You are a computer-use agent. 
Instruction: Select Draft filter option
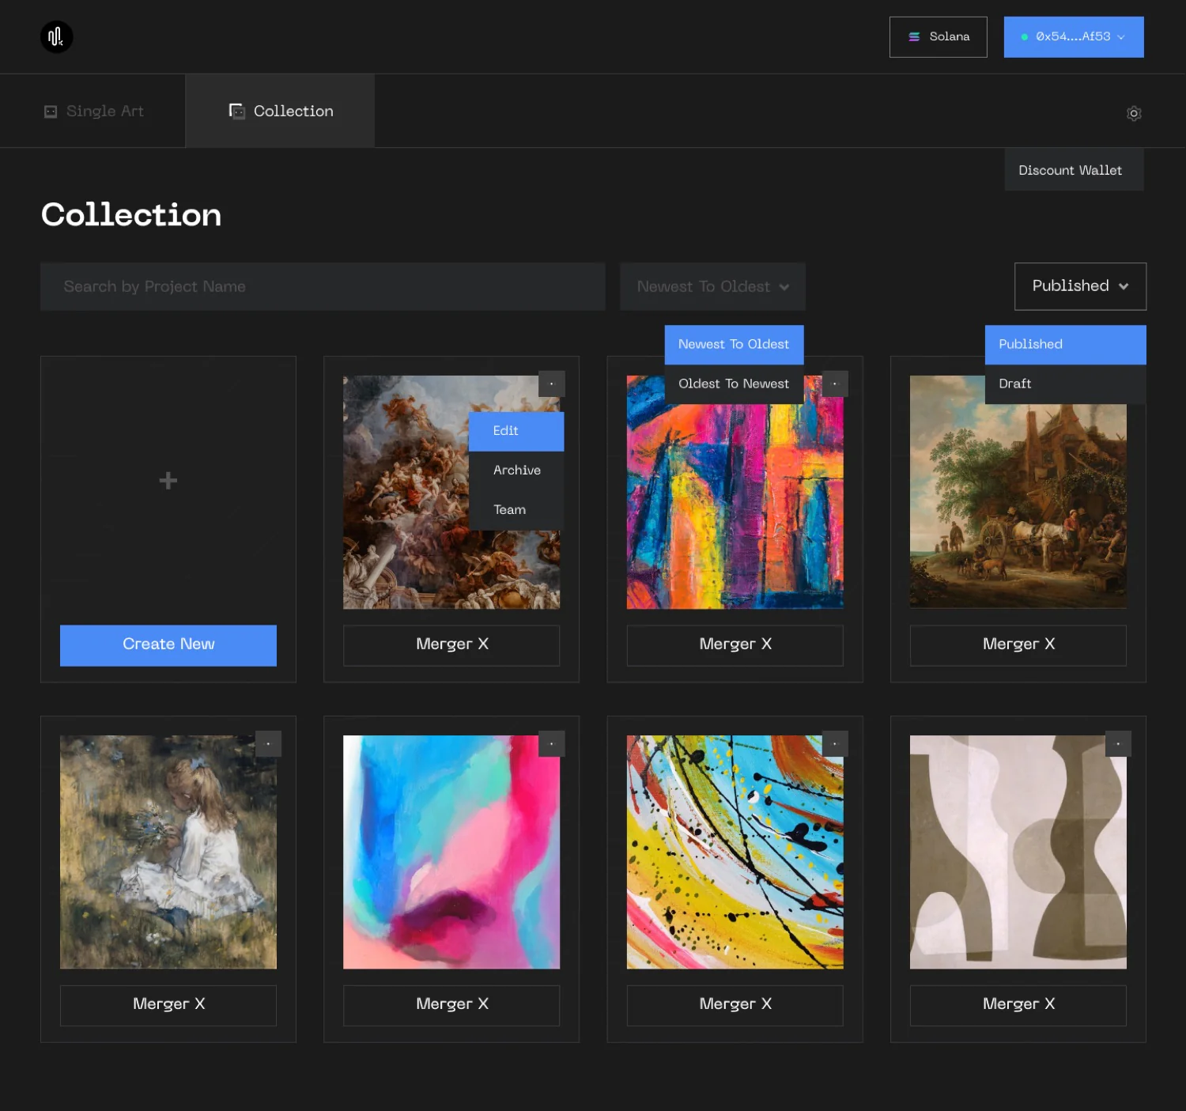tap(1065, 384)
